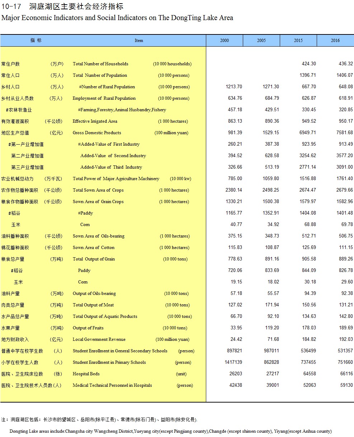Click Total Output of Grain label
The image size is (354, 437).
(94, 259)
